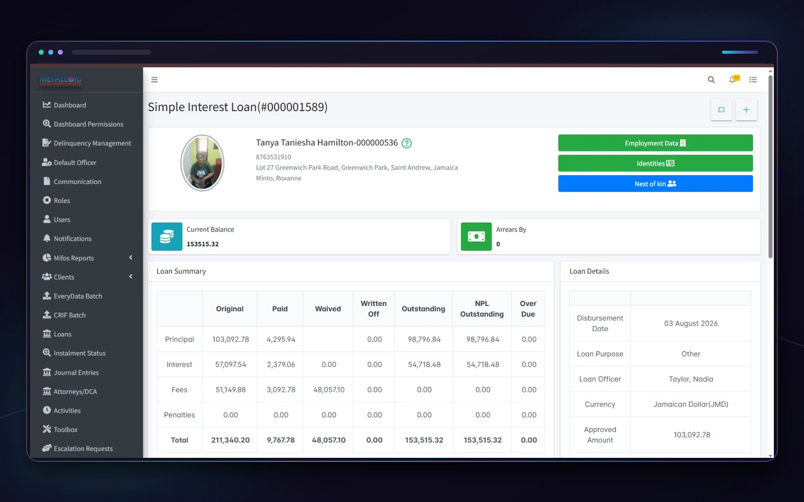Click the Identities button
The image size is (804, 502).
655,163
